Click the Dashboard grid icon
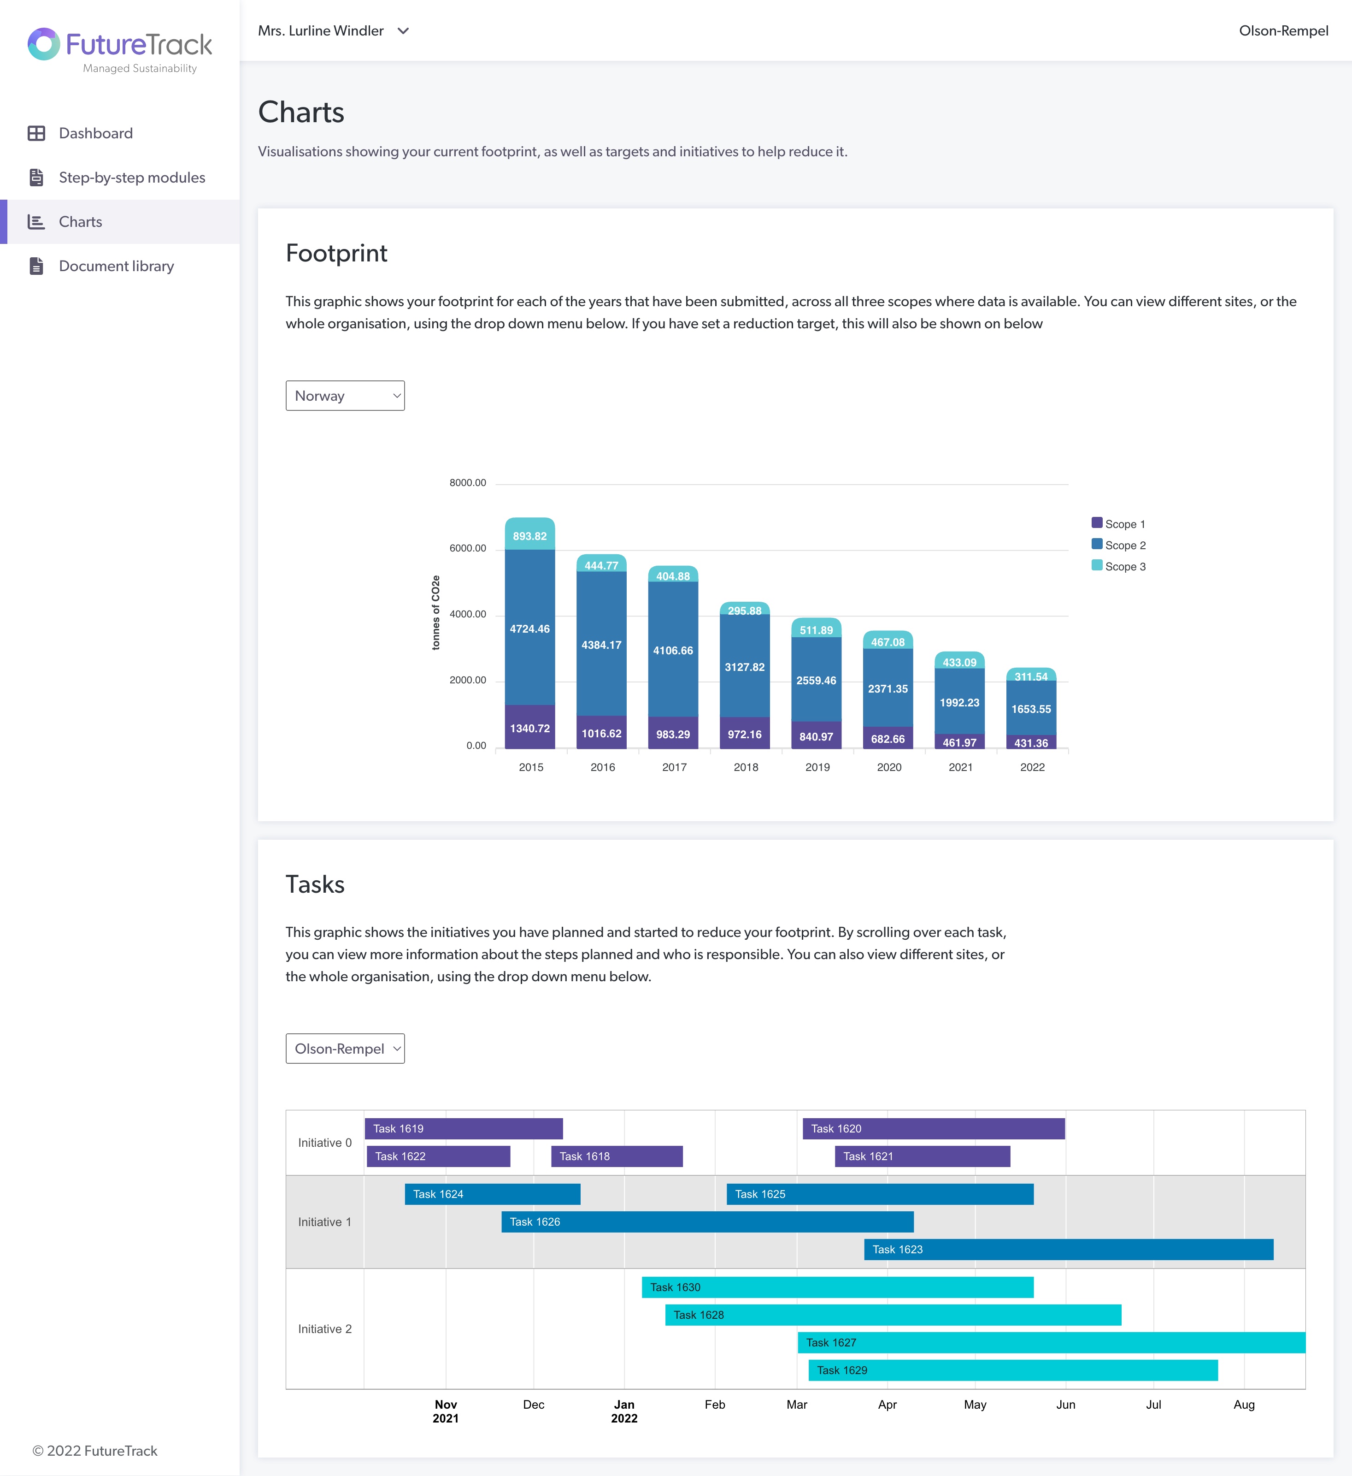The height and width of the screenshot is (1476, 1352). (x=36, y=133)
